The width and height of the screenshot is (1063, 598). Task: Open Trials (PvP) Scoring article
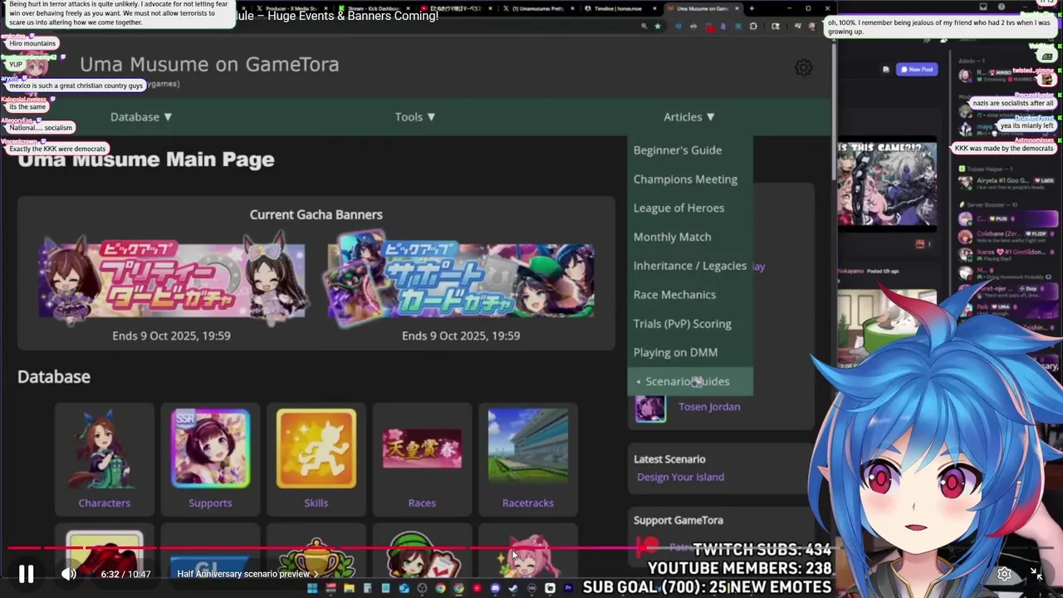(683, 324)
